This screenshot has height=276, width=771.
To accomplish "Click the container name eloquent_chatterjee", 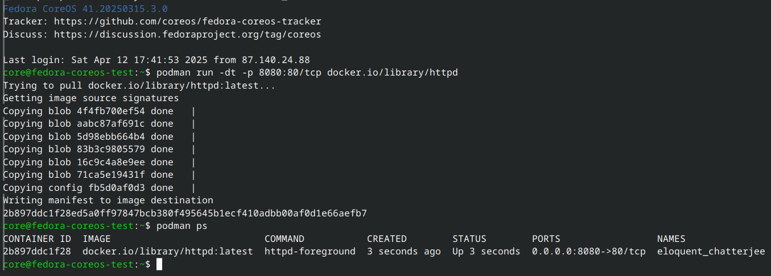I will tap(711, 252).
